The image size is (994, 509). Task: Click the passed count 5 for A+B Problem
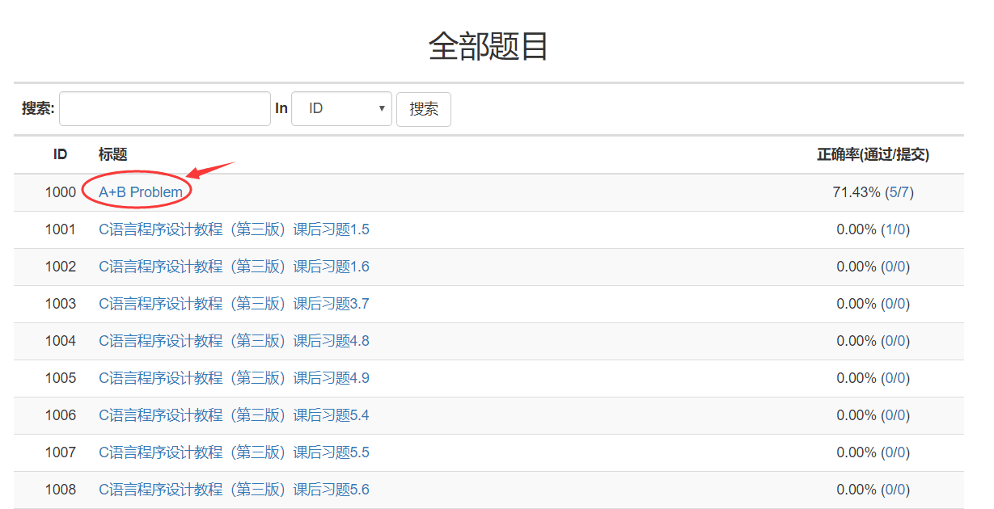(894, 192)
